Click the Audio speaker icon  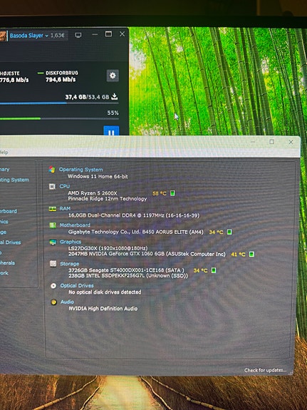pyautogui.click(x=54, y=302)
